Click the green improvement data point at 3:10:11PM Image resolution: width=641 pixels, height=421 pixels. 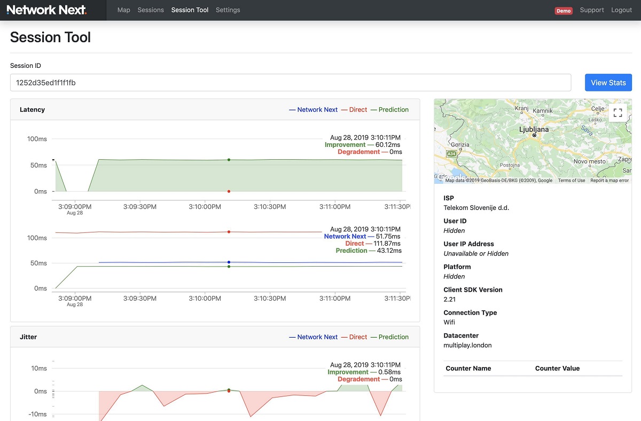click(229, 160)
